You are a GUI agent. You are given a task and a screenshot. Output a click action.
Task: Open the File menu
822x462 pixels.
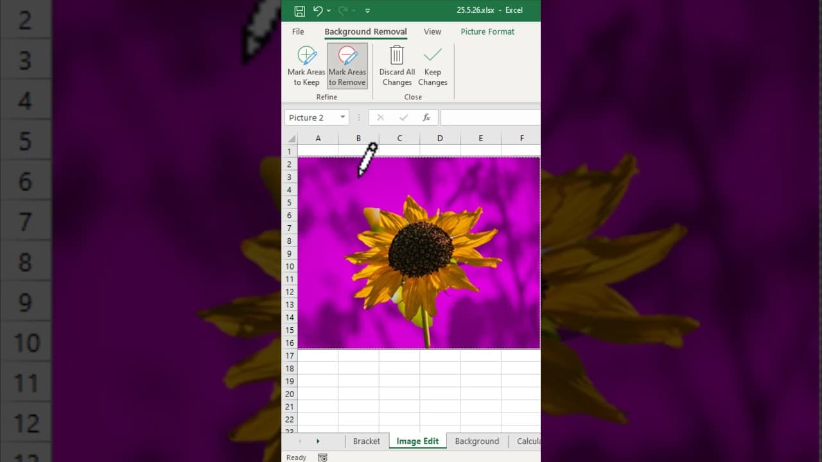coord(298,31)
